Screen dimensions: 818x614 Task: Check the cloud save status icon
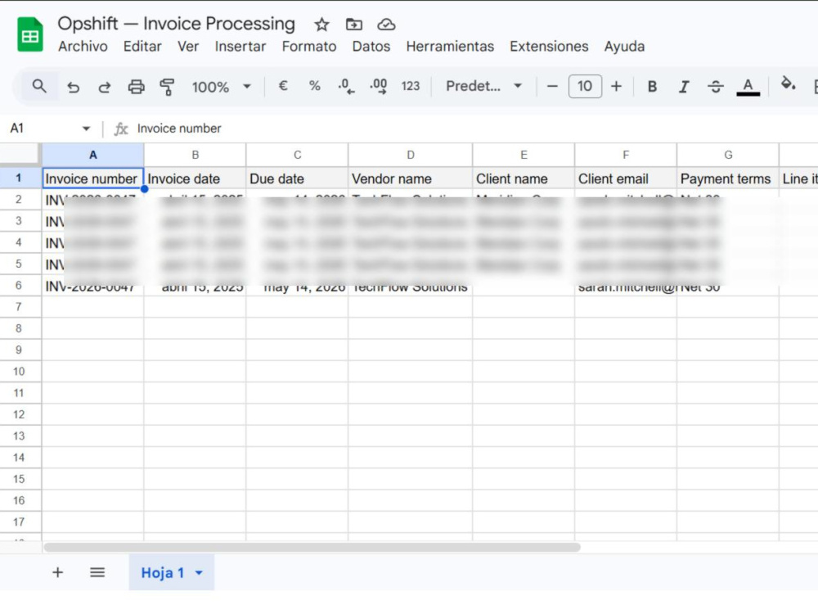386,25
